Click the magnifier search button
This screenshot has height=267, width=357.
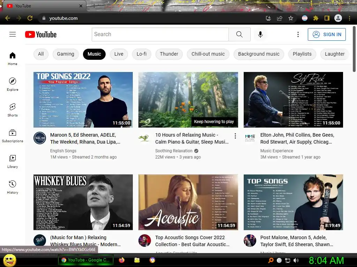click(239, 34)
